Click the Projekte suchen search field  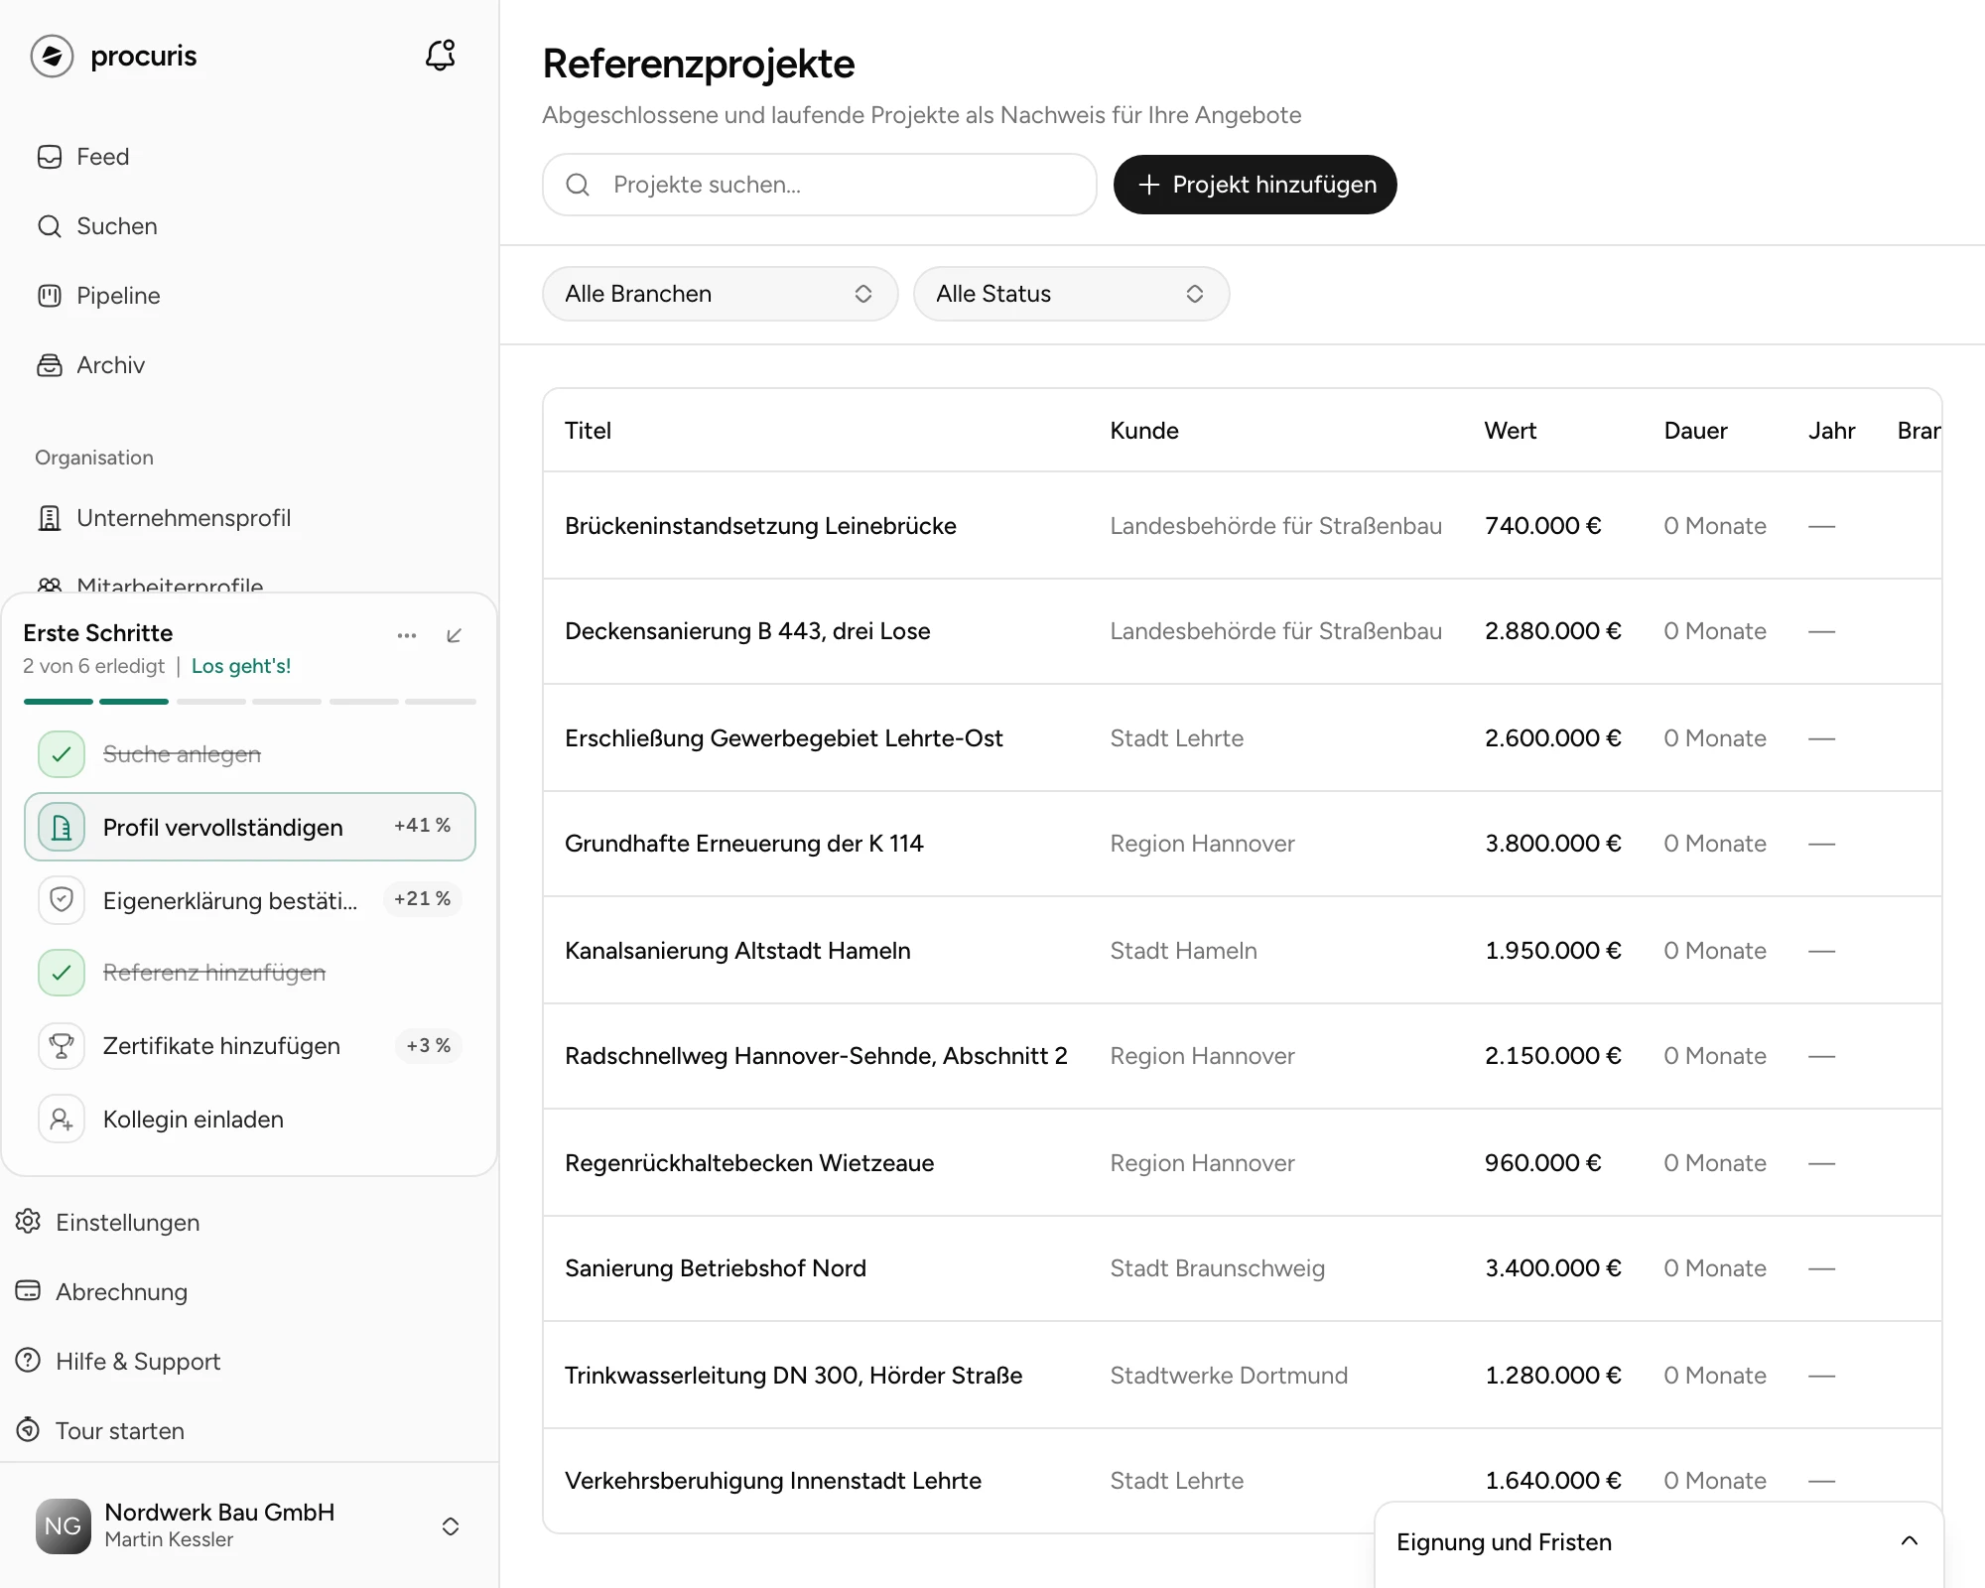[x=819, y=185]
